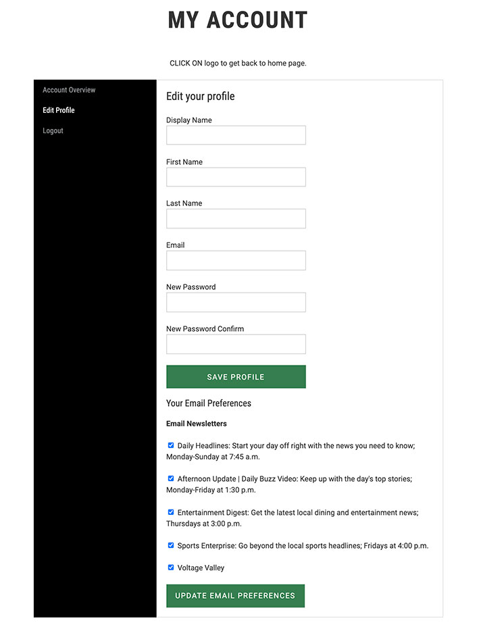
Task: Toggle the Afternoon Update checkbox
Action: coord(171,478)
